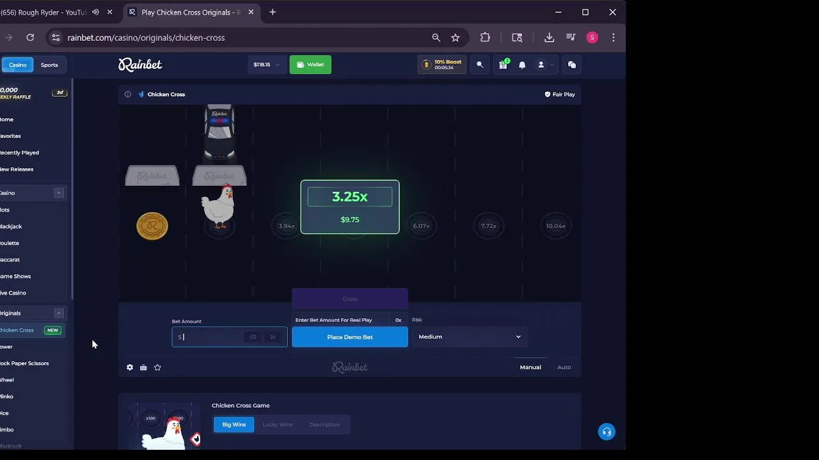Click the chicken character on the road
Viewport: 819px width, 460px height.
[218, 206]
